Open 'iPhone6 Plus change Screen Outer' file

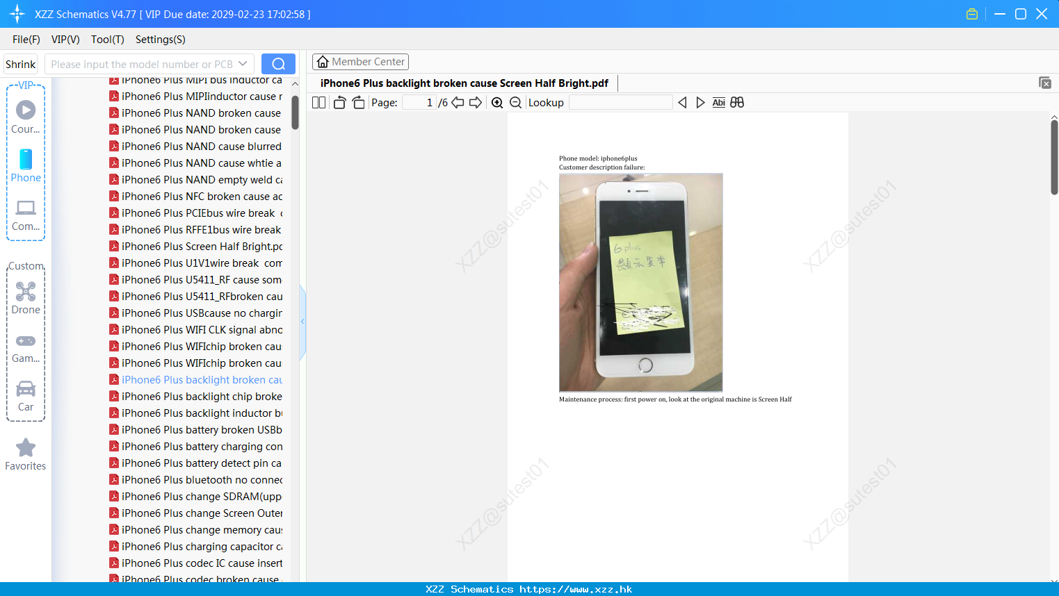pos(195,513)
